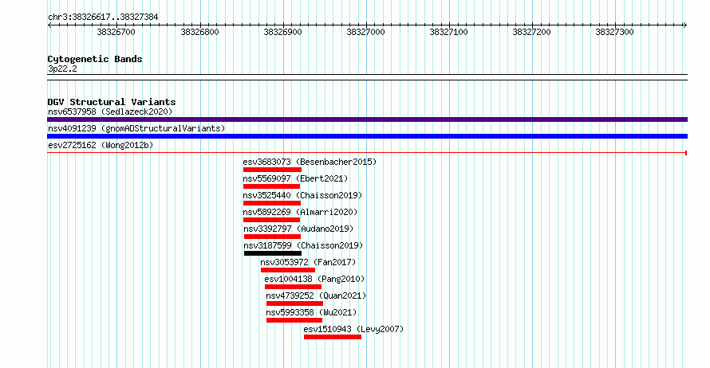Open esv3683073 (Besenbacher2015) label
This screenshot has height=368, width=710.
pos(310,162)
